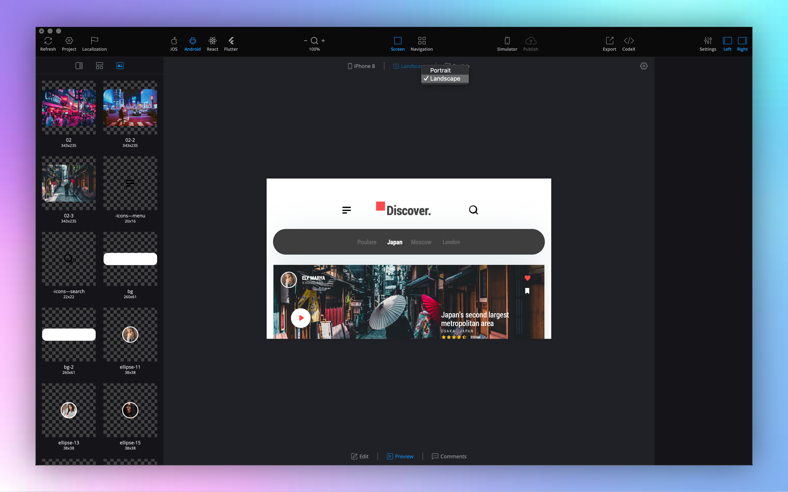Switch to image assets view in sidebar
This screenshot has height=492, width=788.
click(120, 66)
